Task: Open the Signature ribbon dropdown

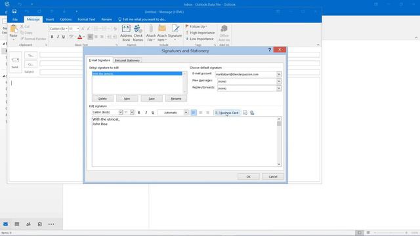Action: coord(175,33)
